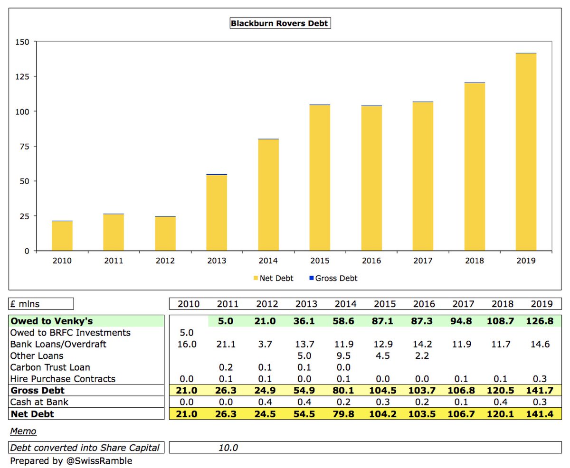Select the 2019 bar in the chart
The width and height of the screenshot is (570, 468).
tap(526, 152)
